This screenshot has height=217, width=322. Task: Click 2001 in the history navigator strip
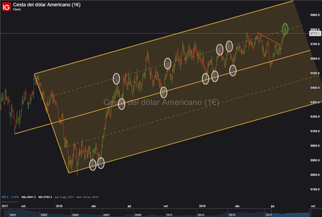tap(13, 215)
